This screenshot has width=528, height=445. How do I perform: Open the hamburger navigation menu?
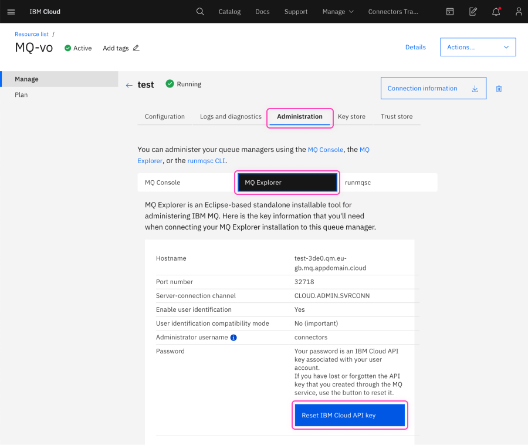11,11
